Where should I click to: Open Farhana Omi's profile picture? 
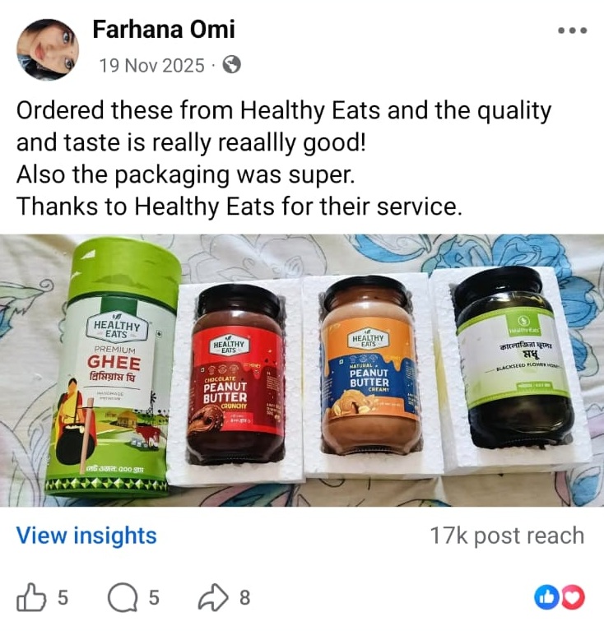[48, 49]
